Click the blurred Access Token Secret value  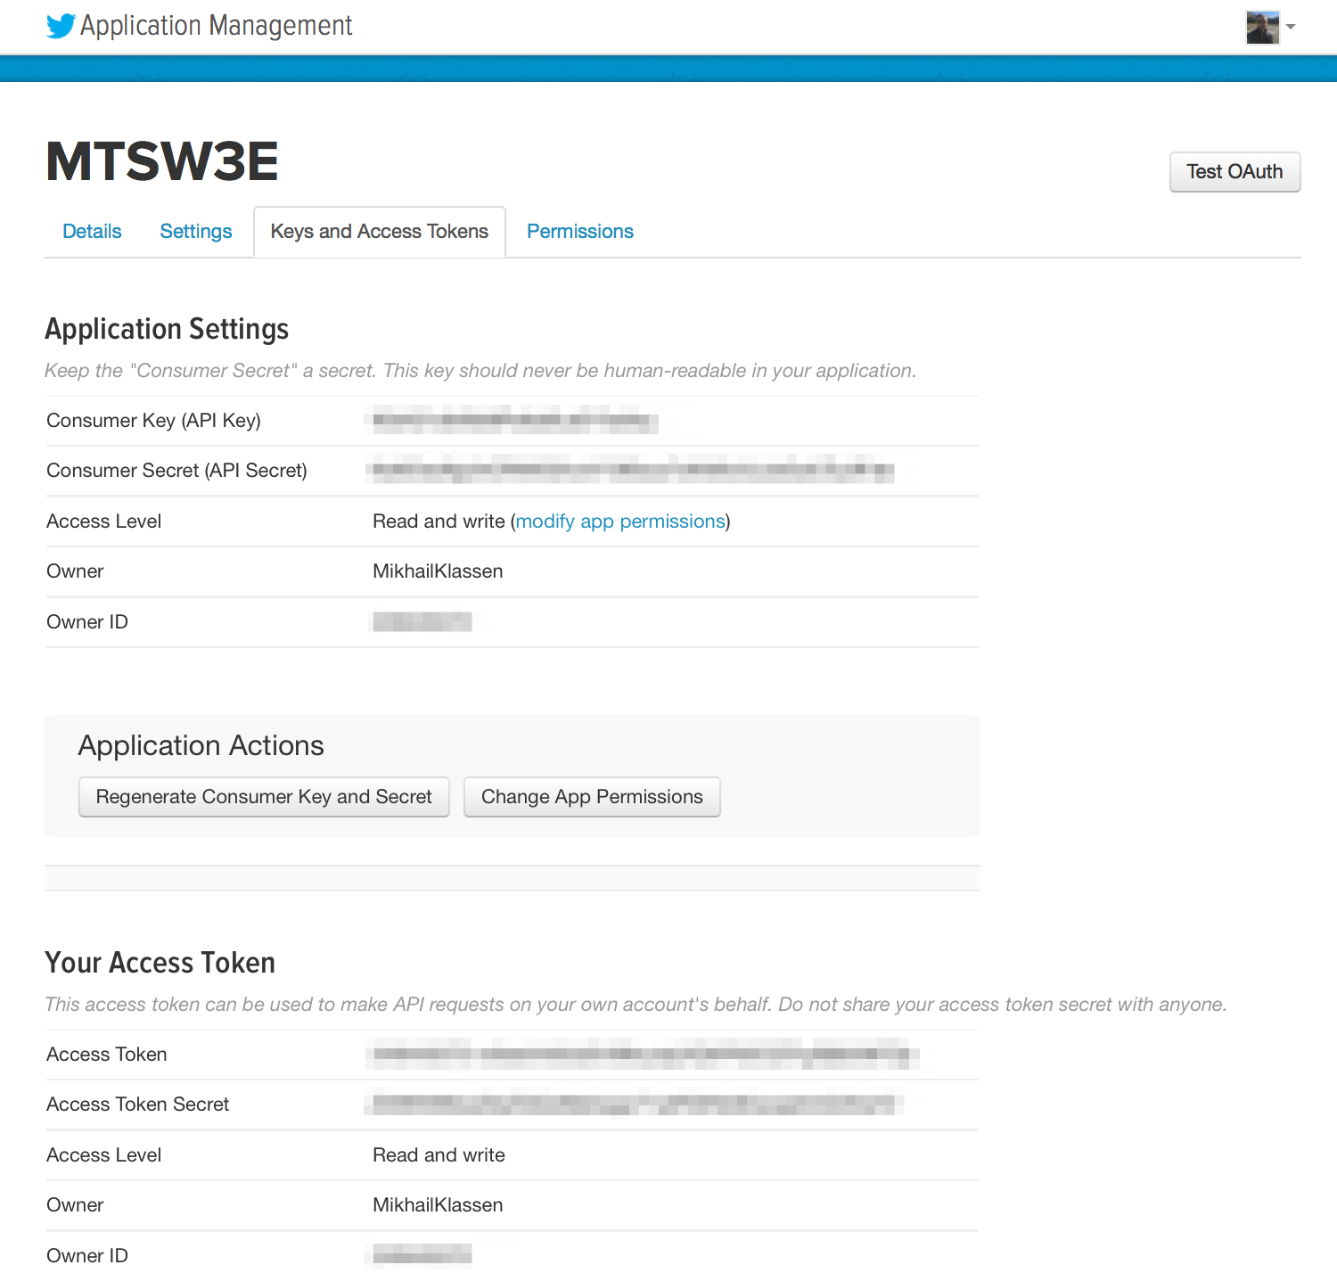[x=635, y=1105]
